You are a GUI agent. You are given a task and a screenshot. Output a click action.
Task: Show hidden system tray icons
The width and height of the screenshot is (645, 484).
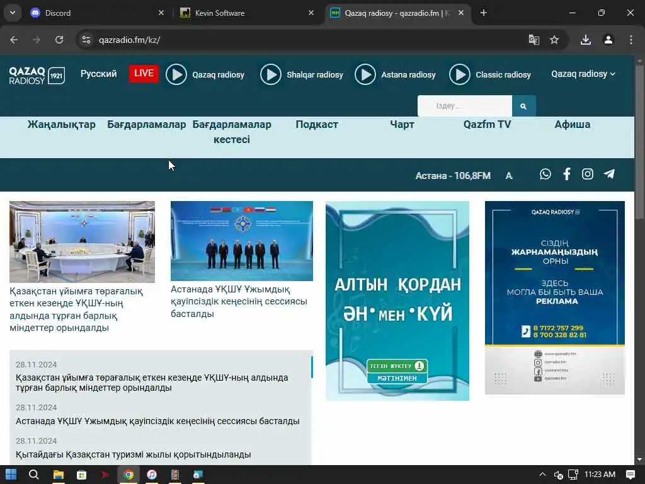(x=542, y=475)
